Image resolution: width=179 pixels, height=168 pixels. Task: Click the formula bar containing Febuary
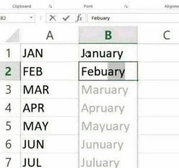133,18
